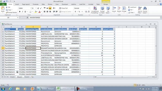Viewport: 162px width, 91px height.
Task: Click the Insert Function fx button
Action: coord(27,18)
